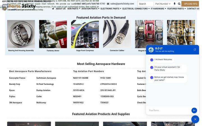This screenshot has height=126, width=202.
Task: Click the Upload RFQ button
Action: point(190,4)
